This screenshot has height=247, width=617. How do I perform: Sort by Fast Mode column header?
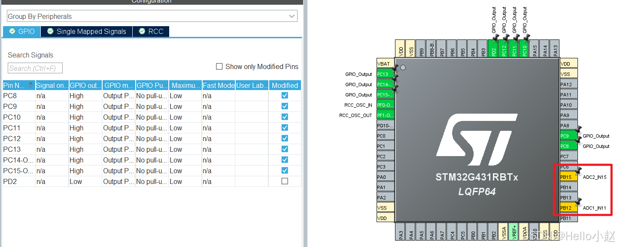219,85
